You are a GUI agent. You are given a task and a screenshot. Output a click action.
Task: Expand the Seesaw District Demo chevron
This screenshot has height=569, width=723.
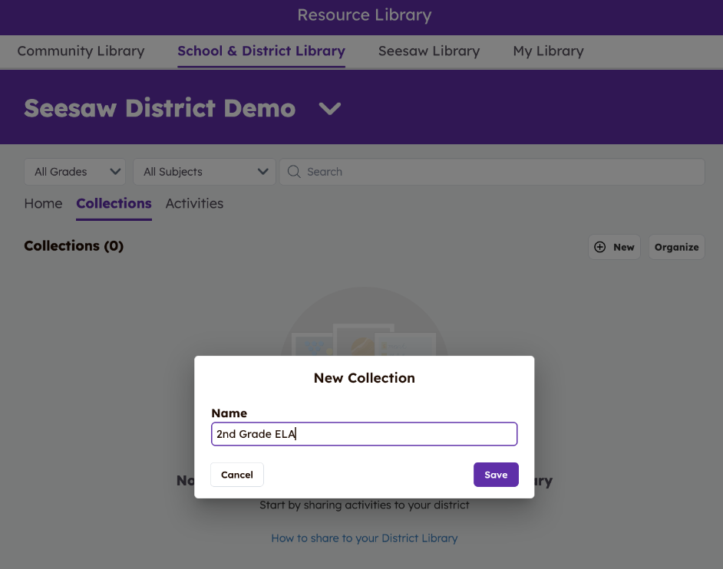click(x=330, y=109)
